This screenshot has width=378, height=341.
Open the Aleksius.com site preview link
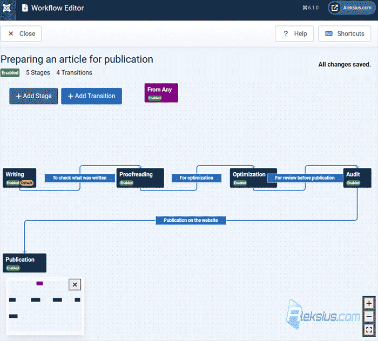click(352, 8)
